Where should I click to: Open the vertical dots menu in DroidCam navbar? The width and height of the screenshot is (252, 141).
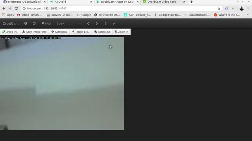coord(105,23)
